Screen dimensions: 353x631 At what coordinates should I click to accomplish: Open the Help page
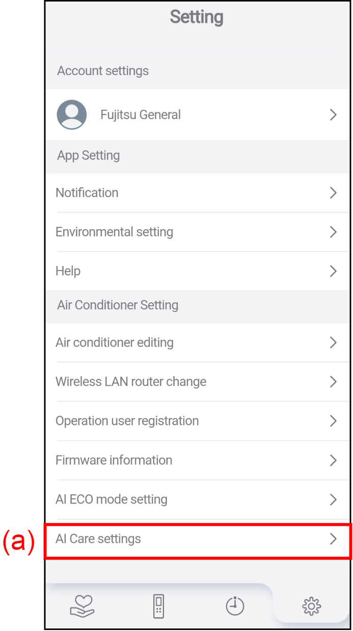(x=68, y=271)
